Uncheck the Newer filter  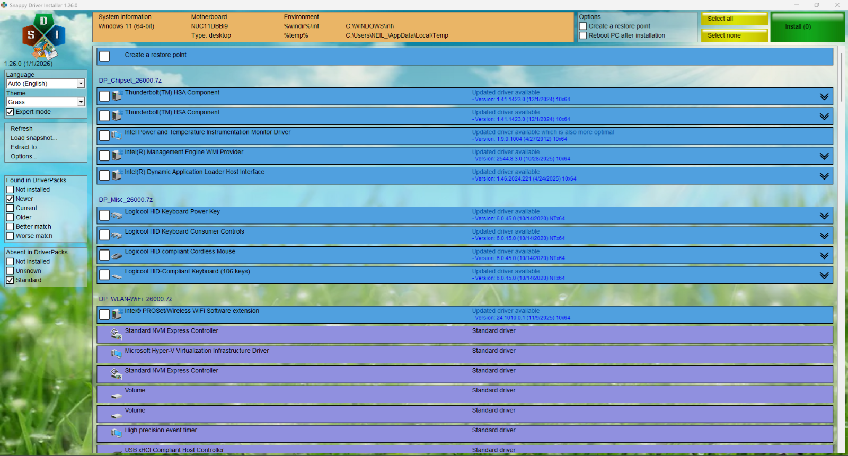pos(10,199)
